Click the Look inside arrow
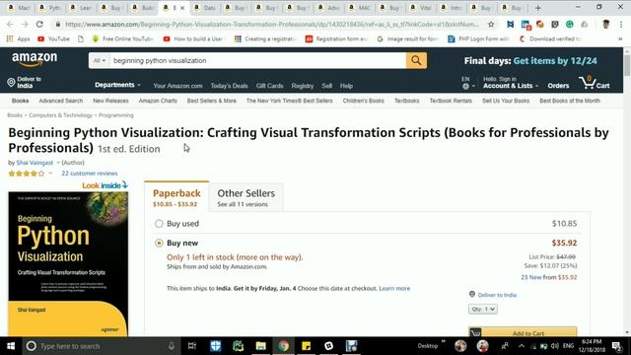The image size is (631, 355). [x=125, y=184]
